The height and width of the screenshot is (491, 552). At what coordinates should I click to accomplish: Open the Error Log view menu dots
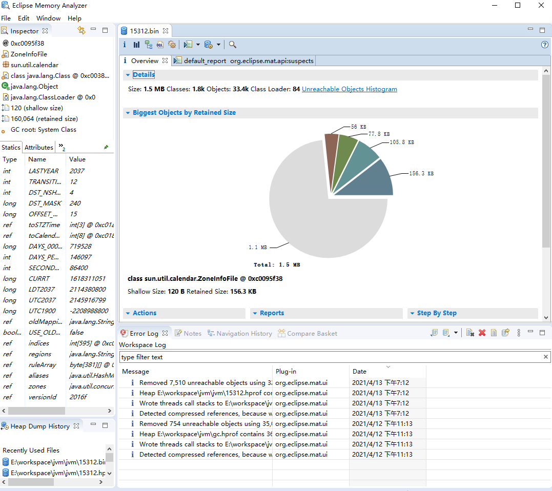519,333
